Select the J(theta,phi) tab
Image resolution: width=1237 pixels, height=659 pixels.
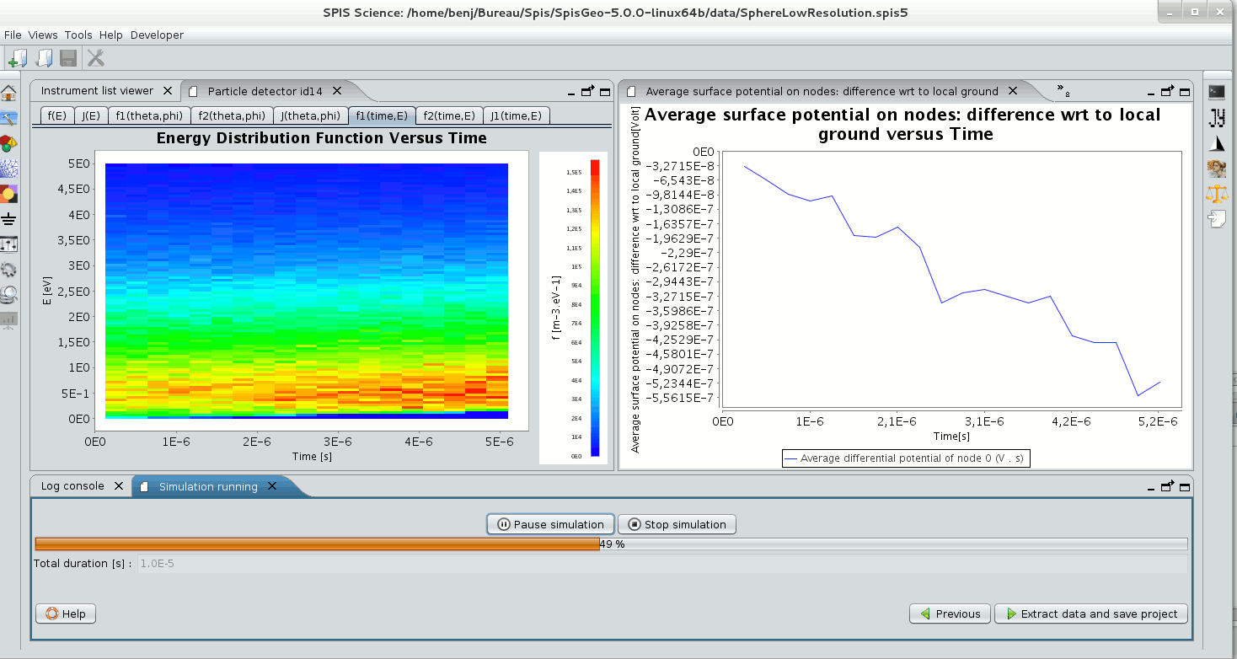click(x=311, y=116)
